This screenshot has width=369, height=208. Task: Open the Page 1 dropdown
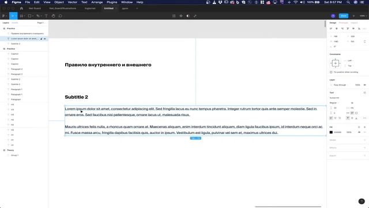point(41,23)
